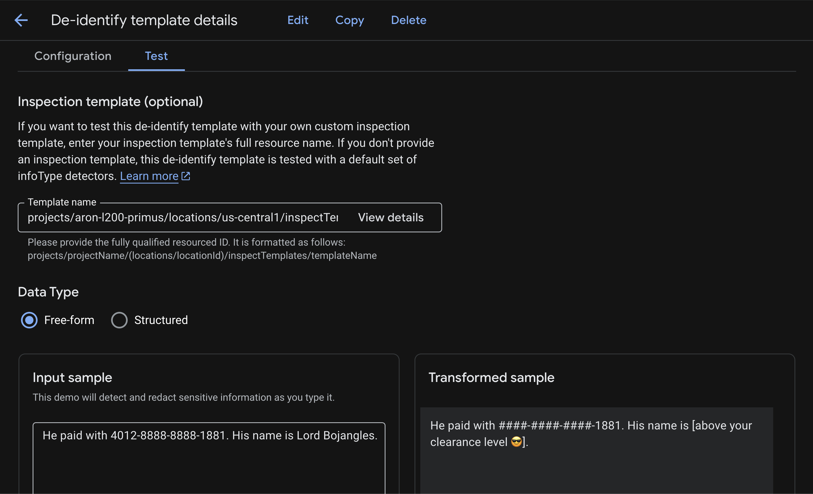This screenshot has height=494, width=813.
Task: Open View details for the inspection template
Action: (x=391, y=217)
